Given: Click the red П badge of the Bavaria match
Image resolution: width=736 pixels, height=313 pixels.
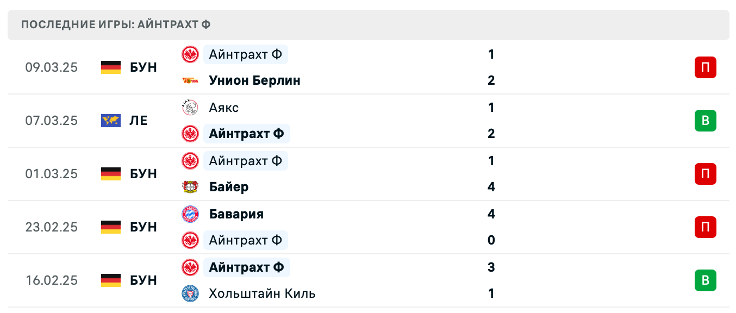Looking at the screenshot, I should (x=706, y=227).
